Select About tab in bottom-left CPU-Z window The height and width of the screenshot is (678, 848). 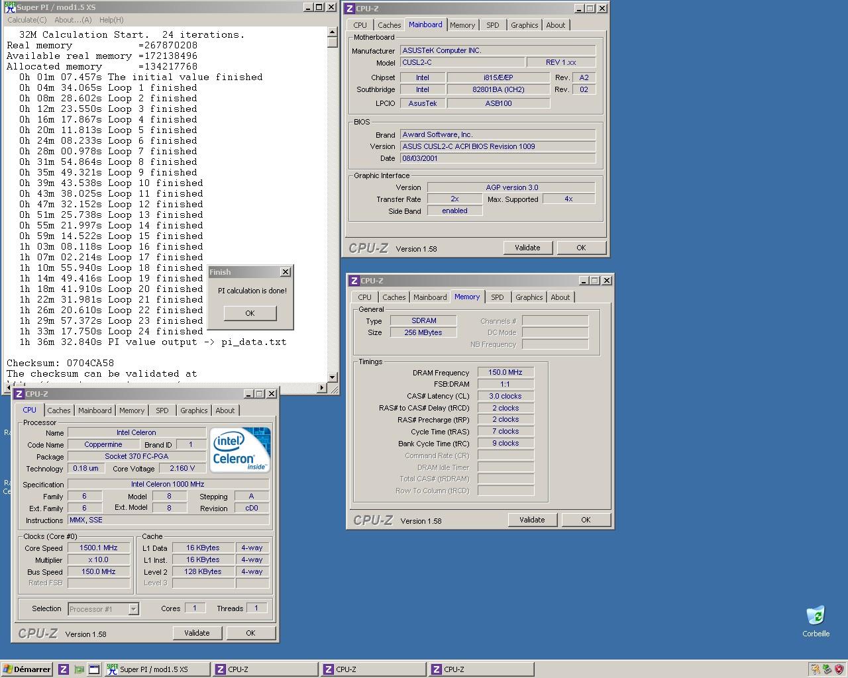point(225,411)
